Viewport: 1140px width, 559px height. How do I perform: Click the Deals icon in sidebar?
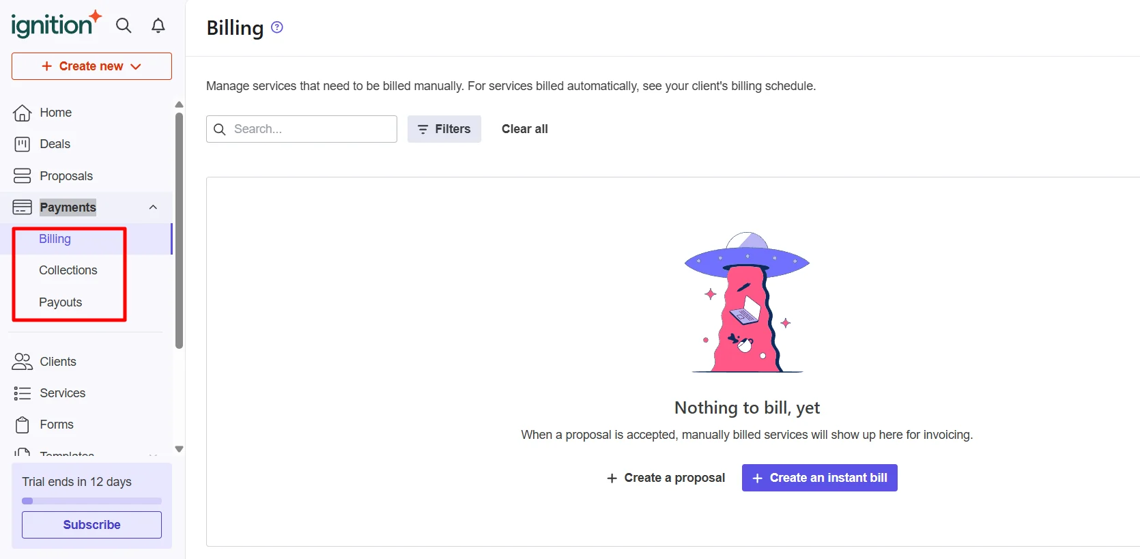[23, 144]
